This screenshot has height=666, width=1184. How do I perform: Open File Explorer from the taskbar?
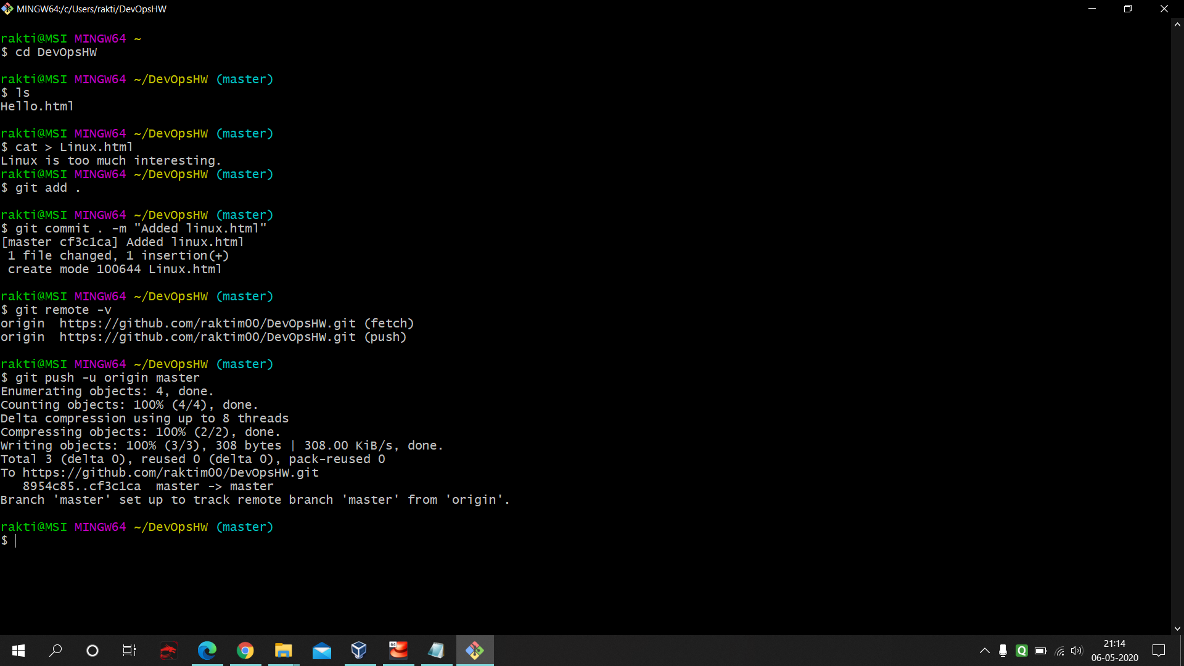coord(284,650)
